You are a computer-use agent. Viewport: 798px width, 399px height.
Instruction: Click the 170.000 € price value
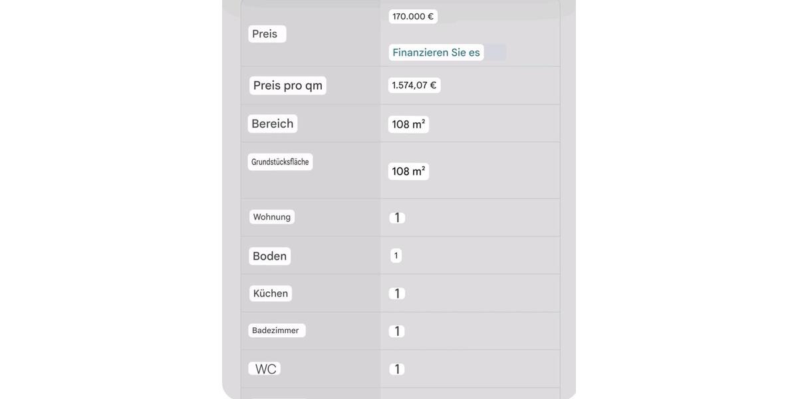[x=413, y=17]
